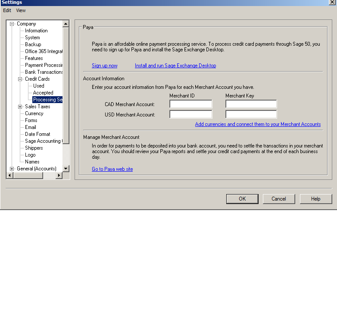Select Payment Processing tree item
This screenshot has height=314, width=337.
point(44,65)
